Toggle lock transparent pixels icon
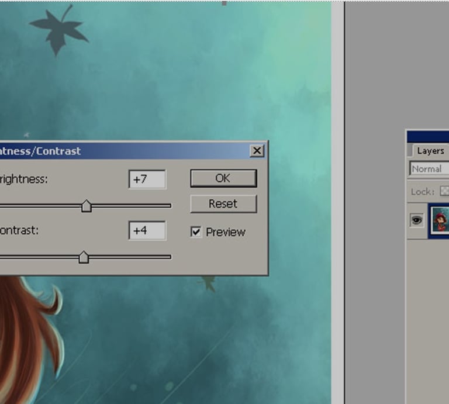This screenshot has height=404, width=449. click(444, 191)
